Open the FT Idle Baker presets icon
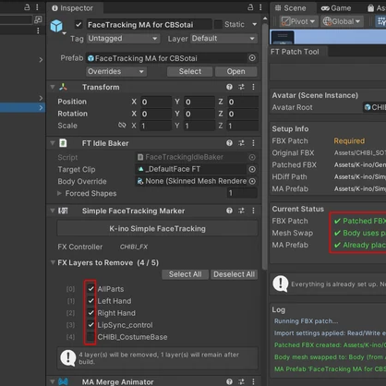386x386 pixels. (241, 143)
